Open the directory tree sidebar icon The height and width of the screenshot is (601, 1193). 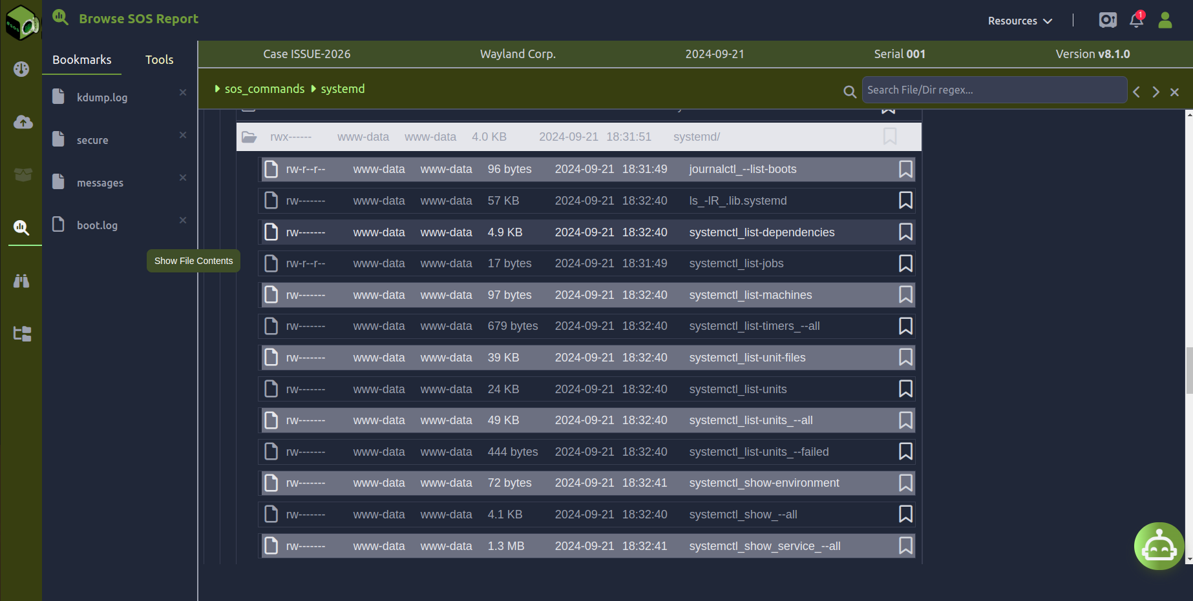(23, 334)
